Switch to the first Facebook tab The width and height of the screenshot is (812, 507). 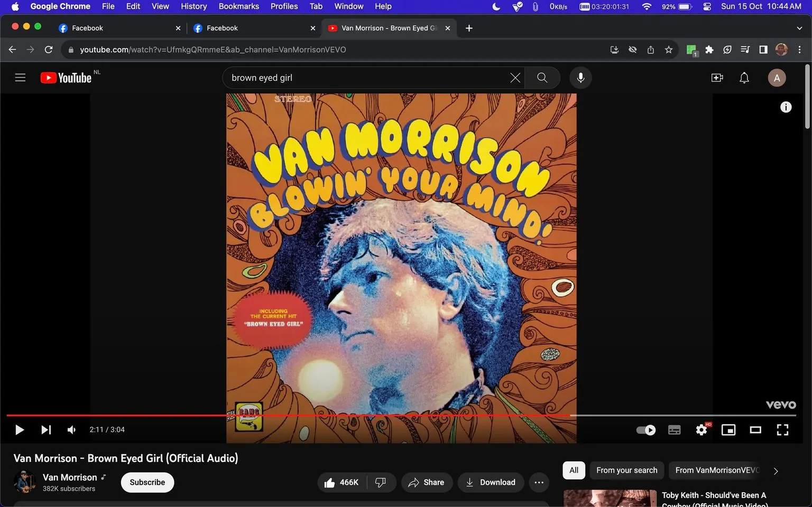(87, 28)
